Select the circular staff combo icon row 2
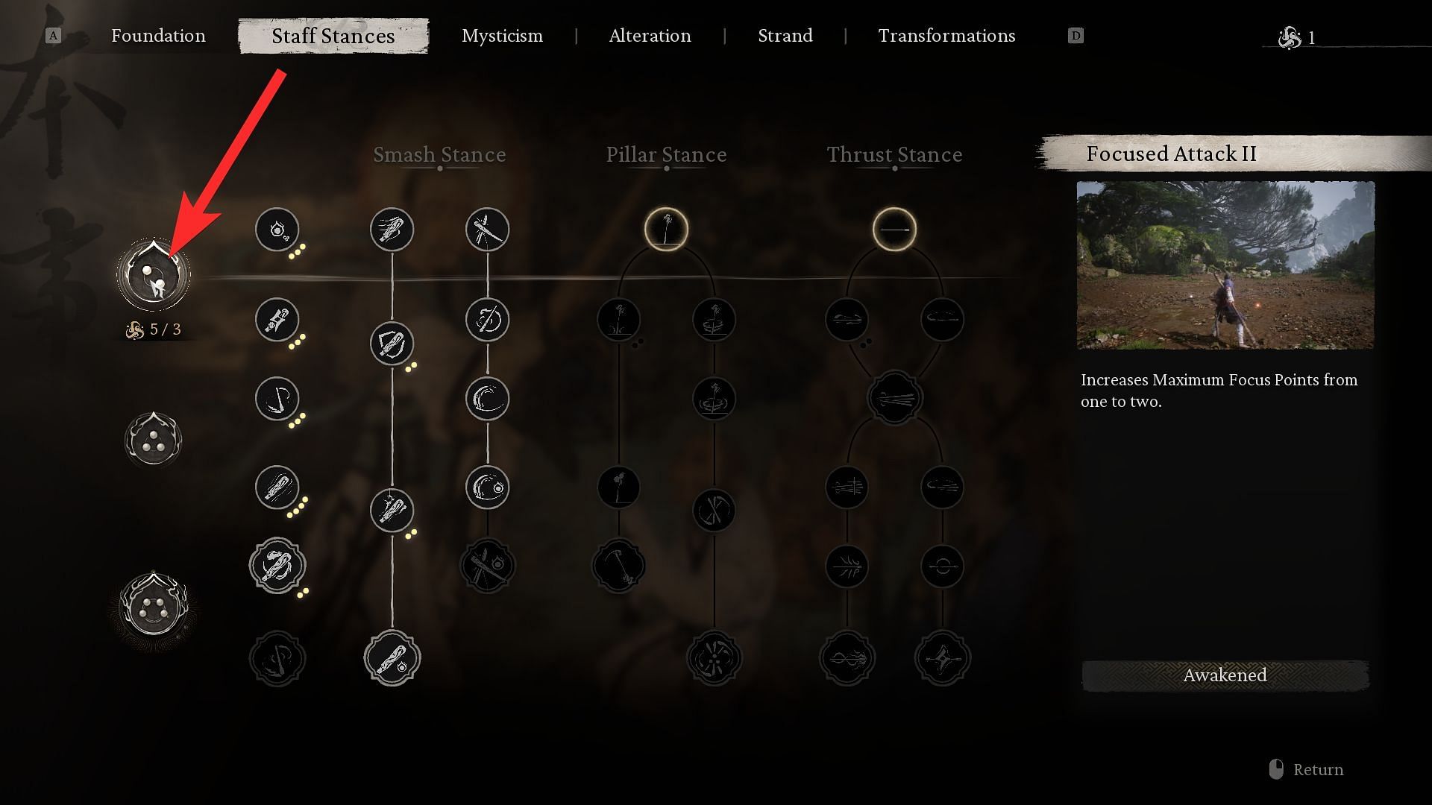Image resolution: width=1432 pixels, height=805 pixels. pos(277,320)
